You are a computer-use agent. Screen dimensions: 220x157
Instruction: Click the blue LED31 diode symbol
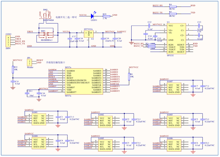point(94,15)
